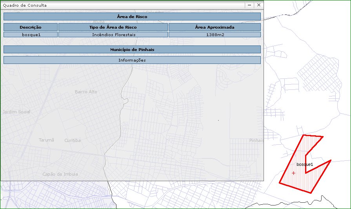This screenshot has width=351, height=209.
Task: Click the red cross marker on map
Action: pyautogui.click(x=293, y=173)
